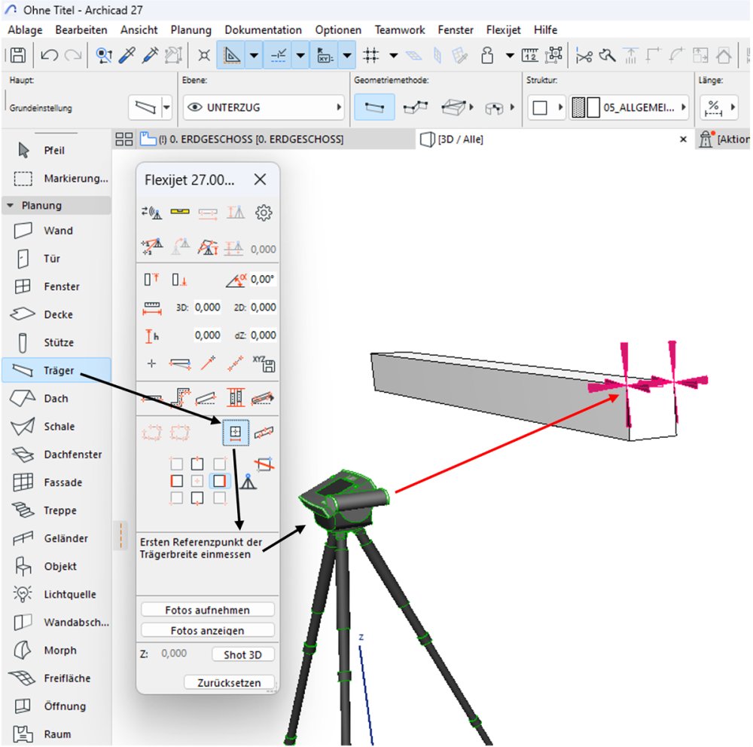The height and width of the screenshot is (747, 753).
Task: Select the Morph tool in toolbox
Action: [x=56, y=651]
